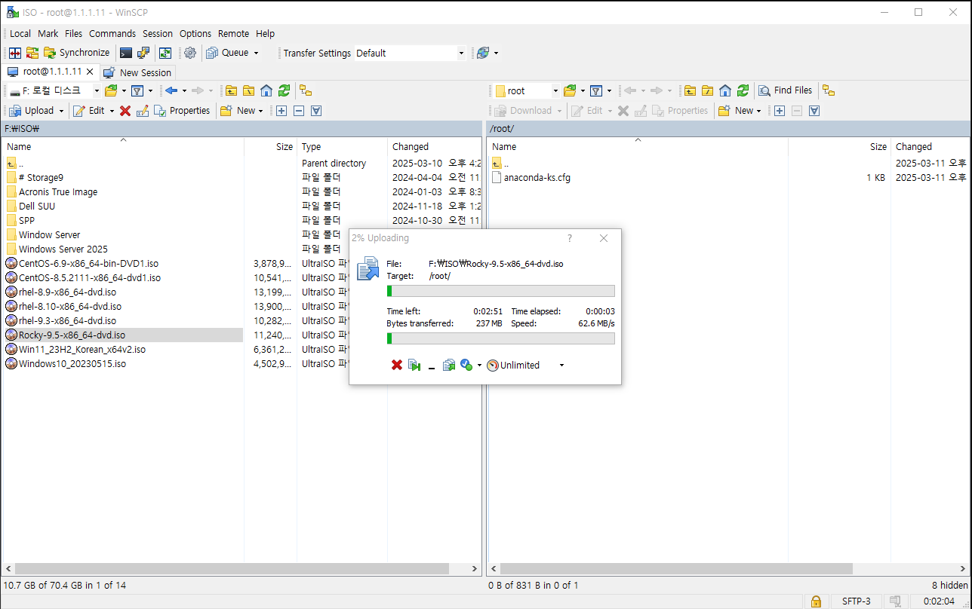This screenshot has width=972, height=609.
Task: Click the local Unselect Files minus icon
Action: [299, 111]
